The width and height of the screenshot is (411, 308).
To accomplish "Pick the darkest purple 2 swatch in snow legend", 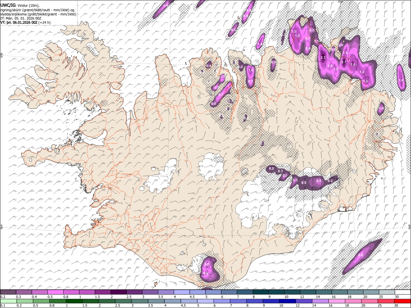I will 119,292.
